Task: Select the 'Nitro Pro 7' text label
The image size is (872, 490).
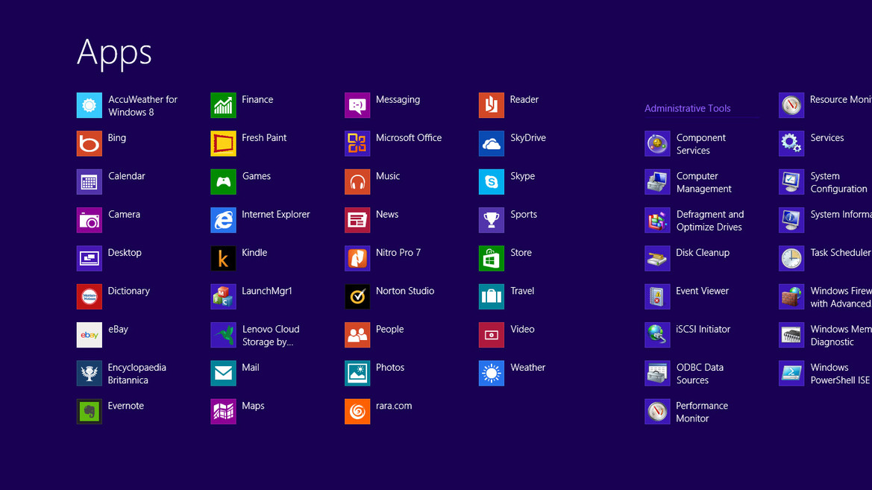Action: pyautogui.click(x=398, y=253)
